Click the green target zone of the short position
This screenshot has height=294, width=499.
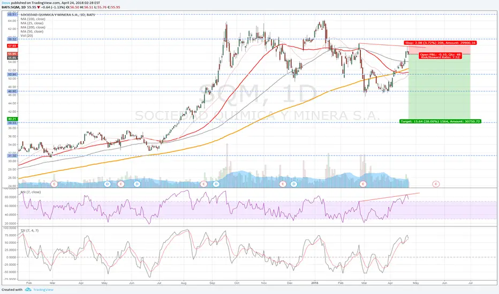pos(439,87)
